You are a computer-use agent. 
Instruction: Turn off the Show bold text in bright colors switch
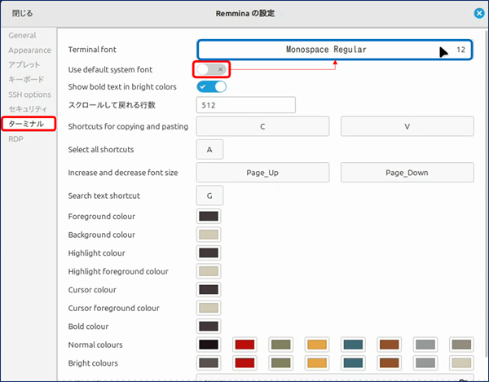point(211,86)
